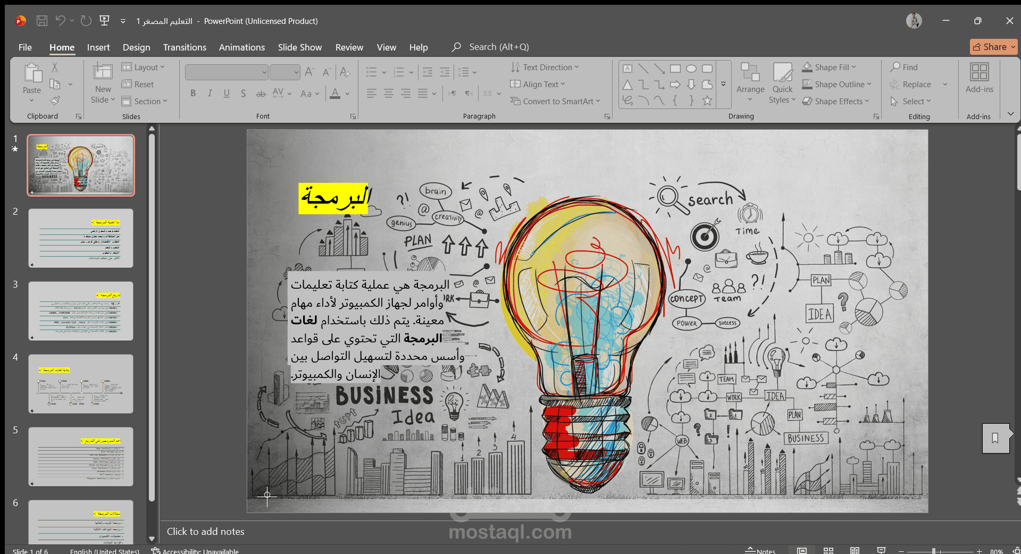Image resolution: width=1021 pixels, height=554 pixels.
Task: Click Convert to SmartArt button
Action: pos(555,101)
